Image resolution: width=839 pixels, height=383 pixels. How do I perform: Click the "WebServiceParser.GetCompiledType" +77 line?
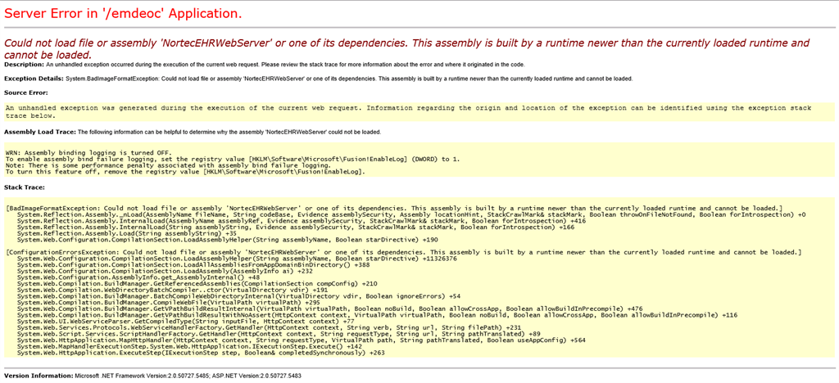pos(186,322)
